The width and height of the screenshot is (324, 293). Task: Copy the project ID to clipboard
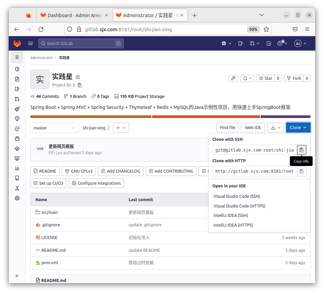point(80,85)
